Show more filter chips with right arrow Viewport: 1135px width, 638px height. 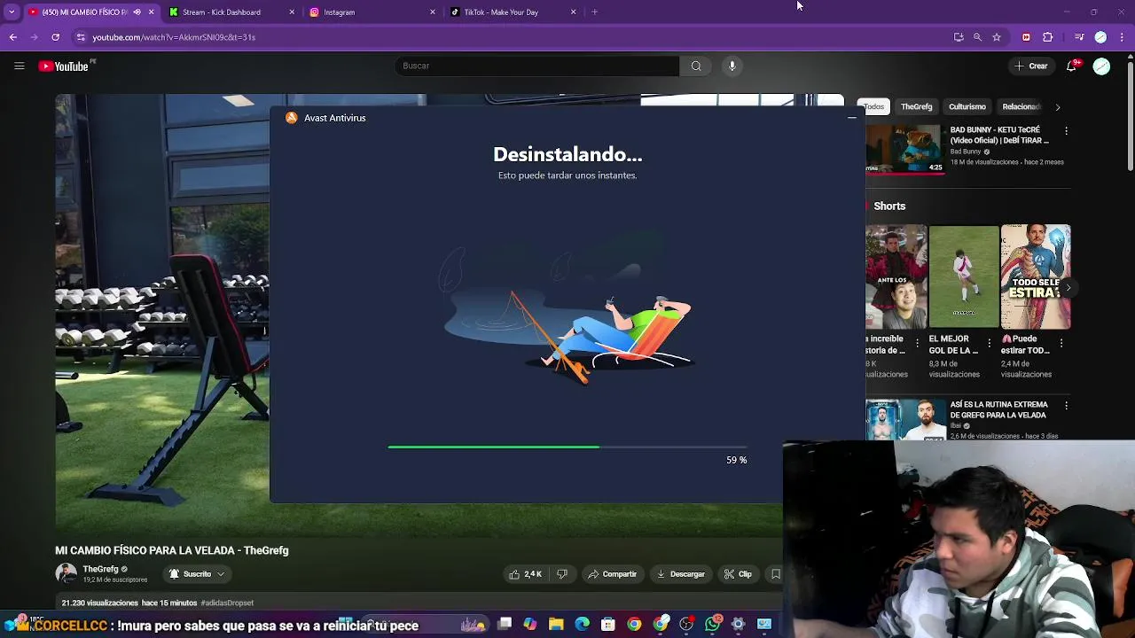[1057, 107]
